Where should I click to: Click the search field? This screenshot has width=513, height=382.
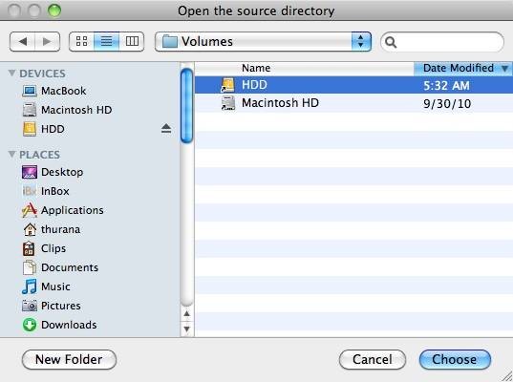coord(442,42)
